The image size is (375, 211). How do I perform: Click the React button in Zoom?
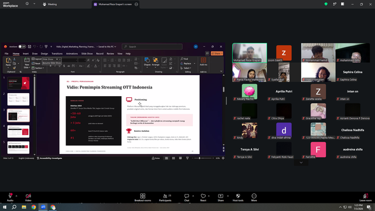click(x=203, y=198)
